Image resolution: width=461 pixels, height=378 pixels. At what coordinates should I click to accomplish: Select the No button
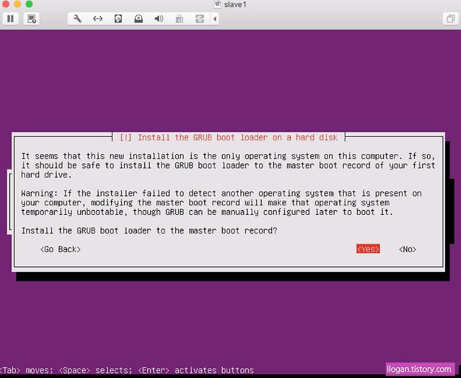pyautogui.click(x=407, y=249)
